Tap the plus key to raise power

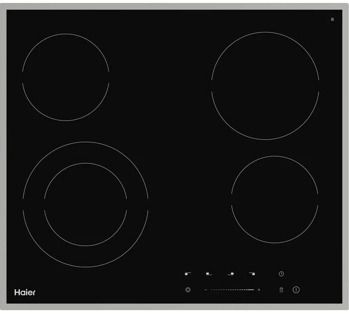[259, 290]
